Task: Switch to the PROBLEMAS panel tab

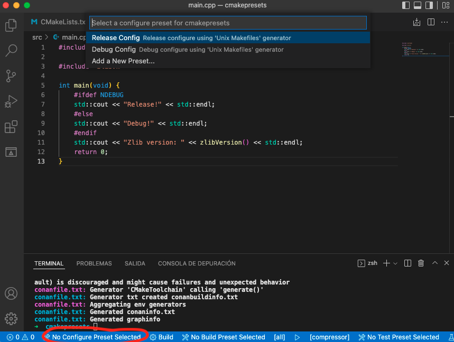Action: point(94,263)
